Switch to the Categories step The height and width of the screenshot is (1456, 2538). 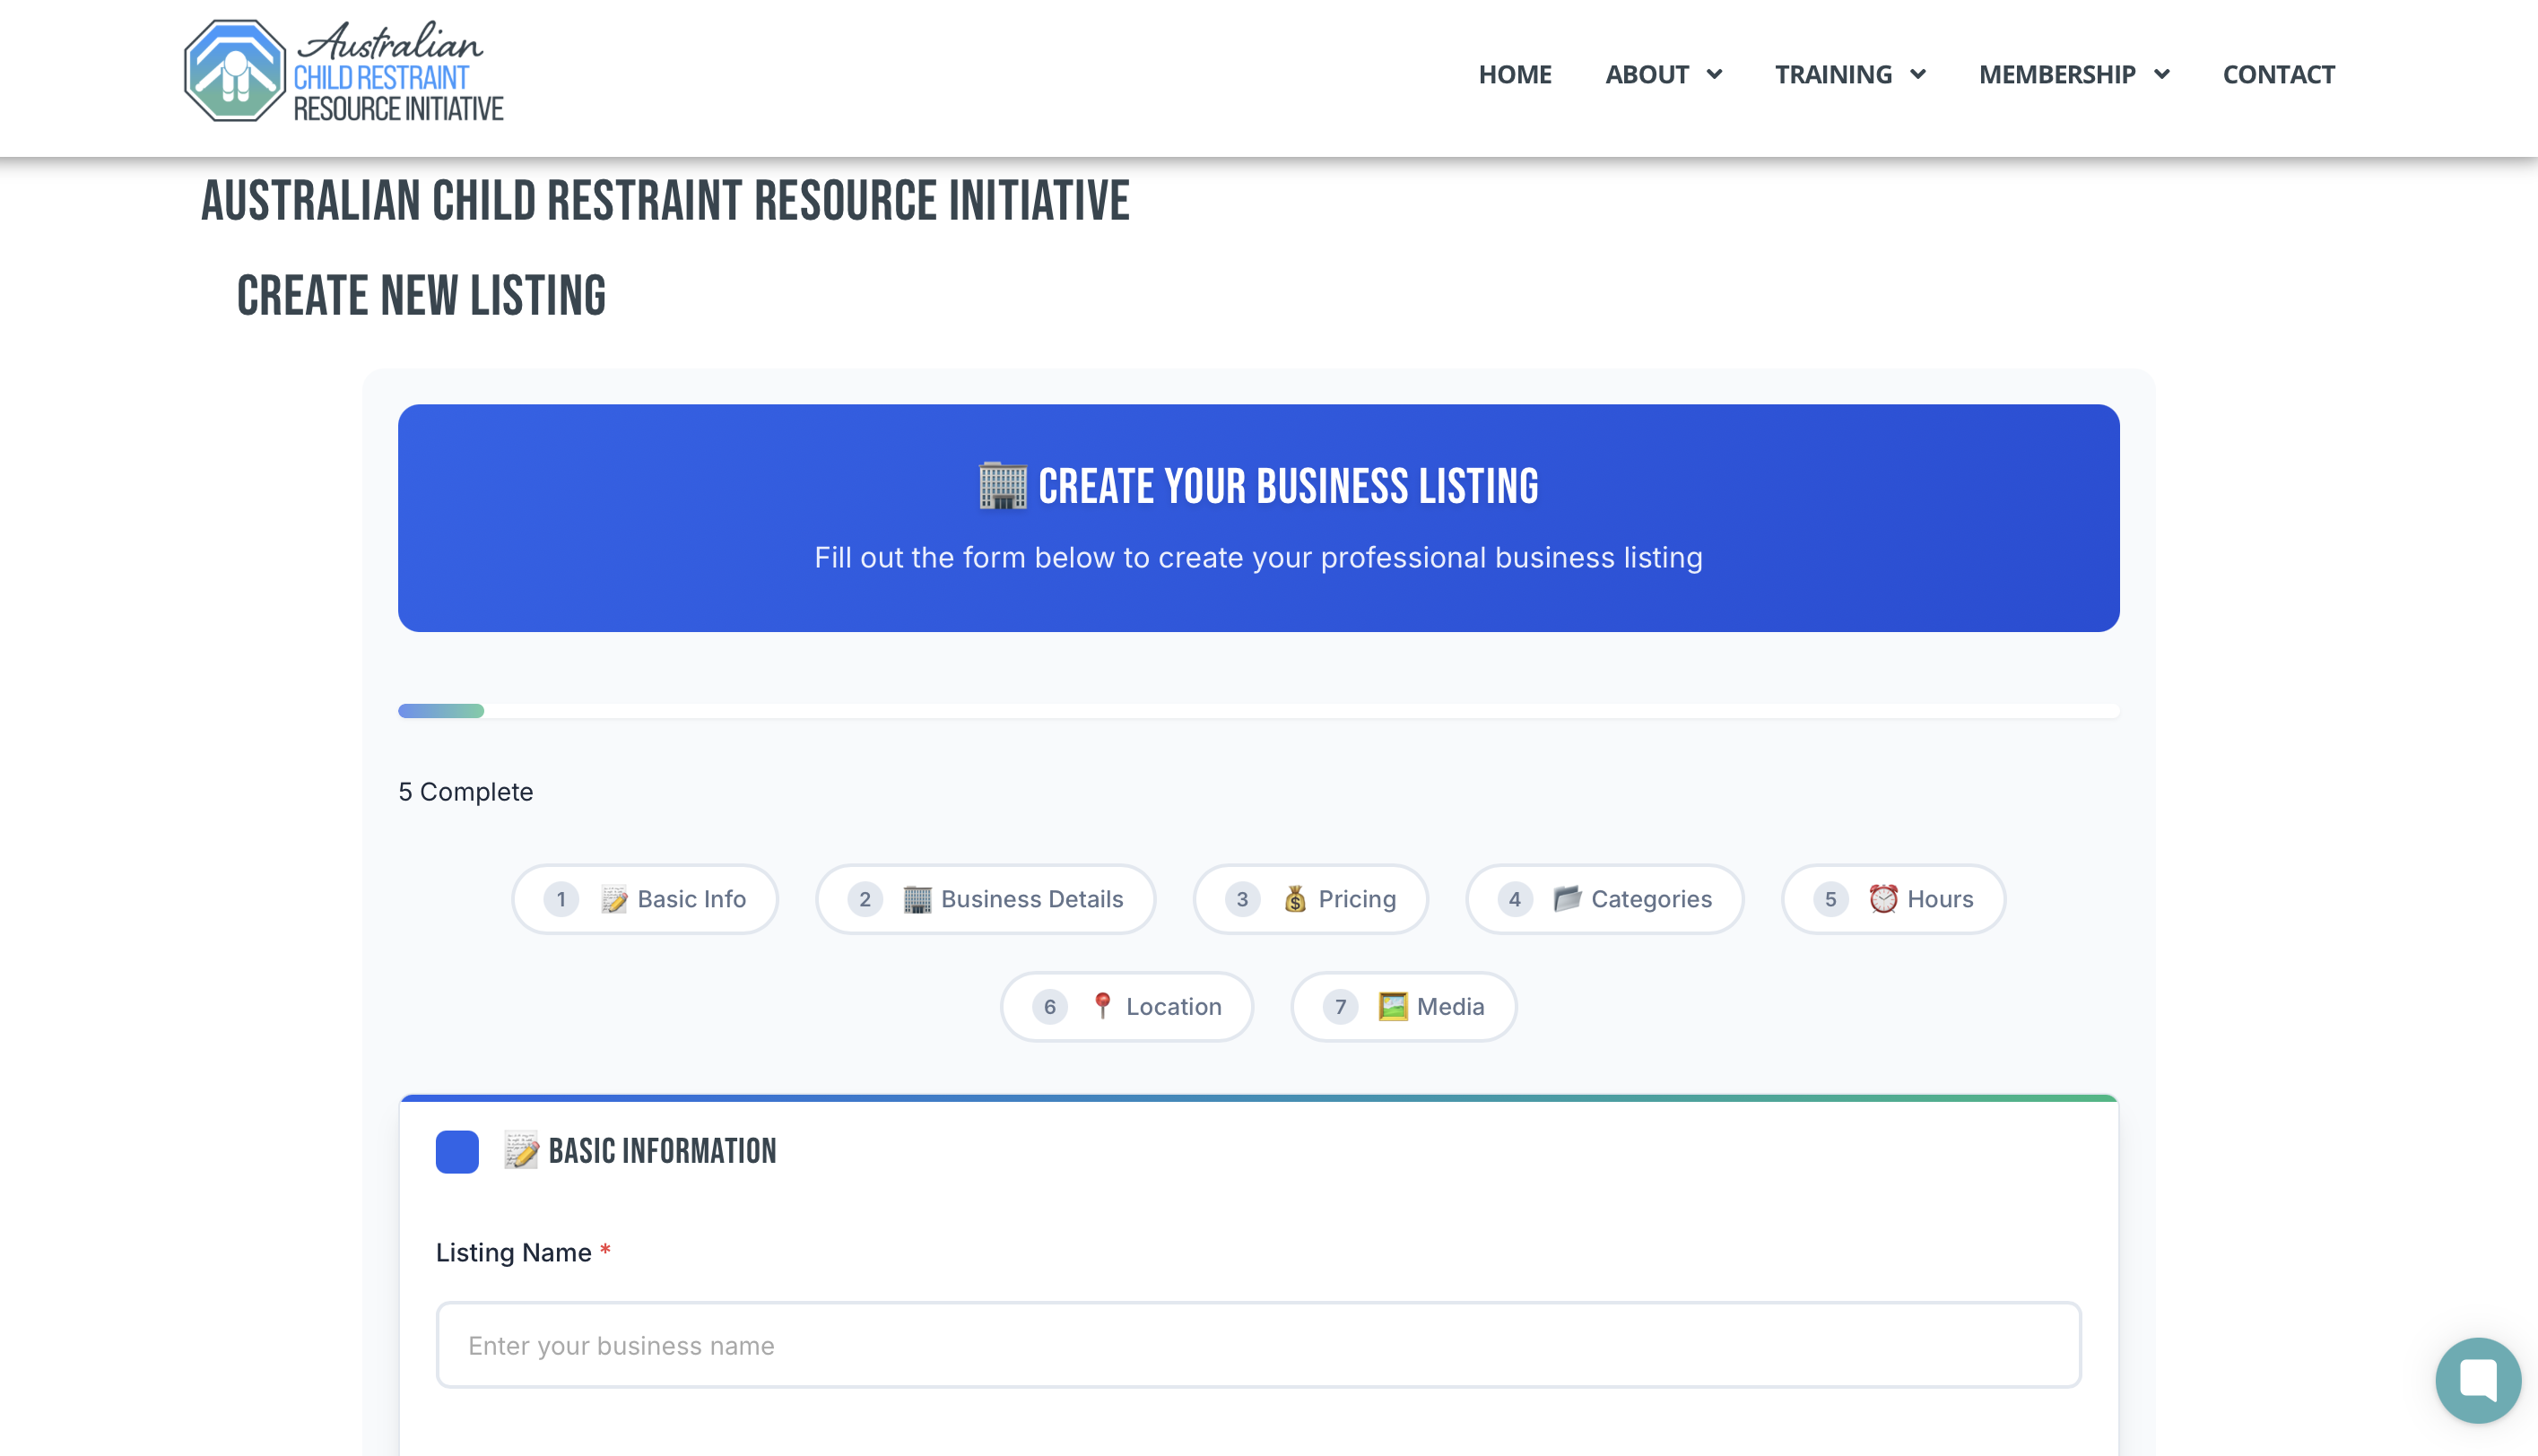tap(1605, 899)
